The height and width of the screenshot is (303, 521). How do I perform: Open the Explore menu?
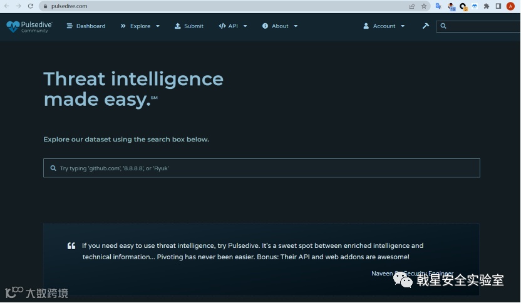140,26
